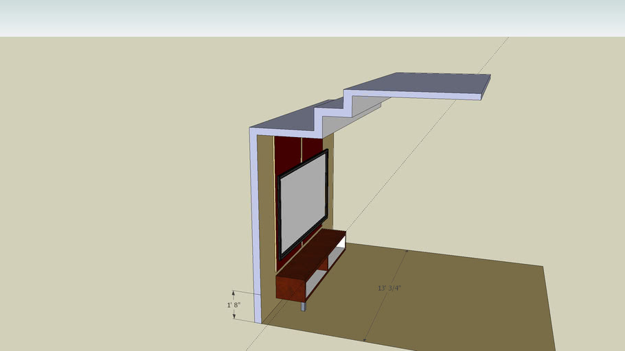Click the tan wall strip left of red panel

point(266,206)
